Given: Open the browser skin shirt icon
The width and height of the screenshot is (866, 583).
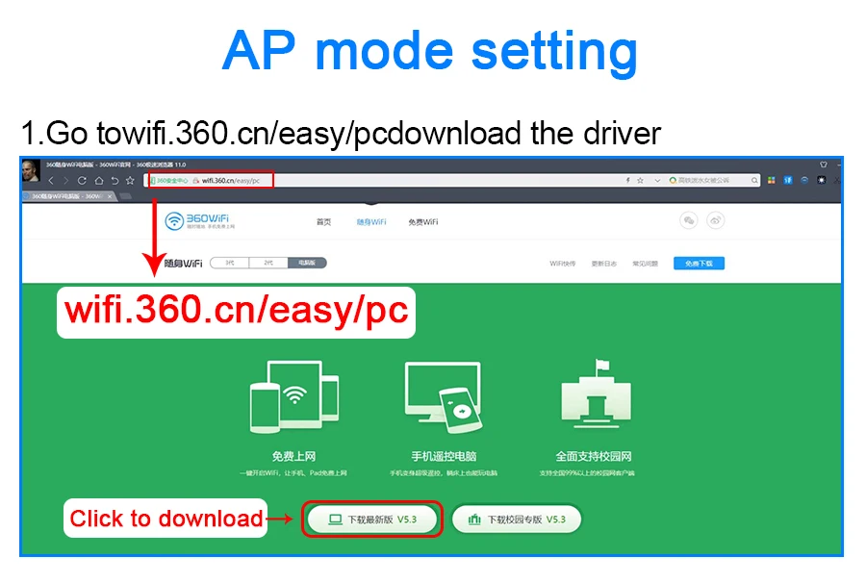Looking at the screenshot, I should point(824,165).
